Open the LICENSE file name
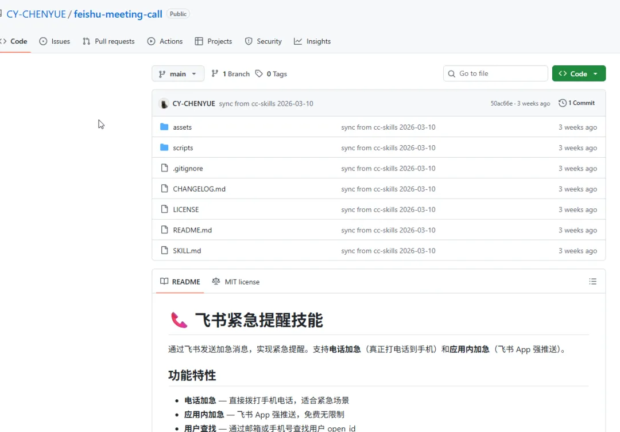620x432 pixels. (x=186, y=209)
